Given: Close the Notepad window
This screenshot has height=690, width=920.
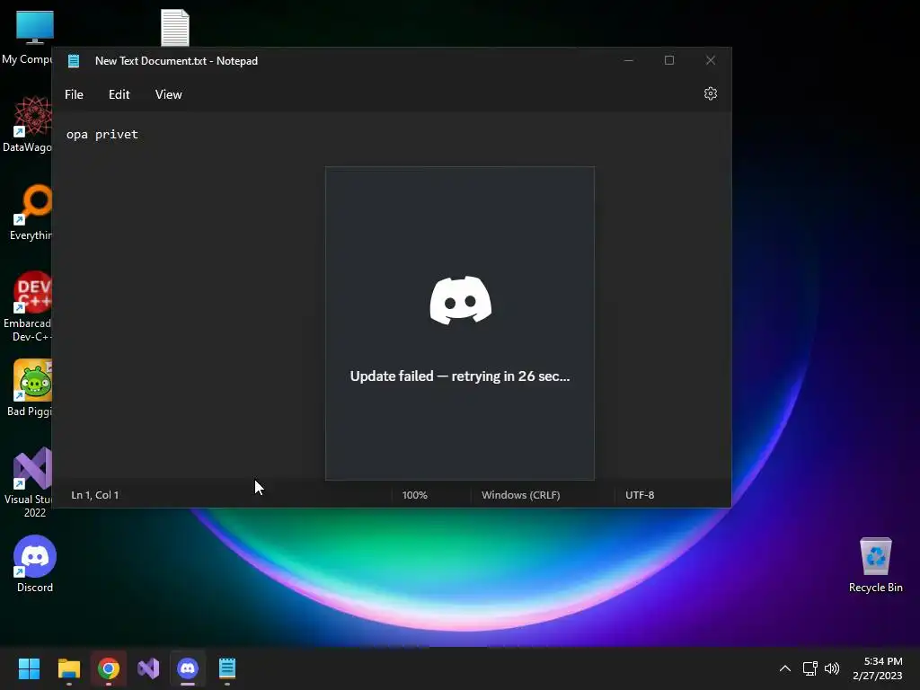Looking at the screenshot, I should (x=711, y=60).
